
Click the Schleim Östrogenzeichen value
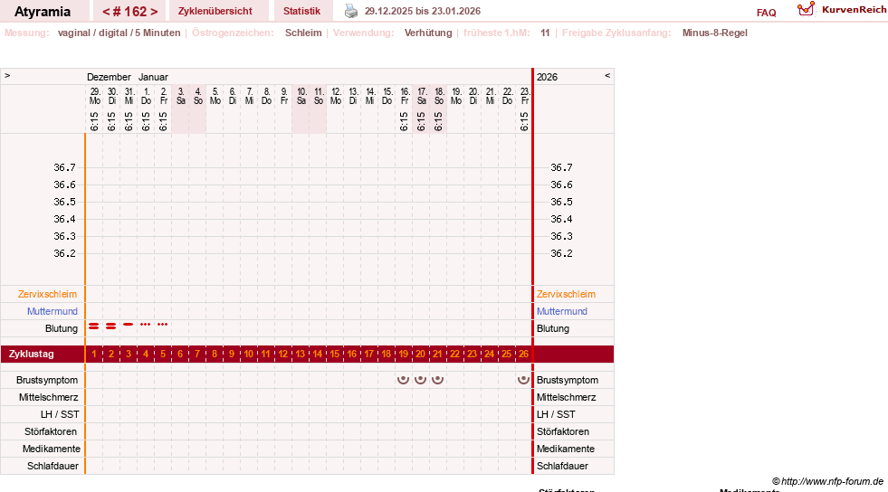pyautogui.click(x=303, y=33)
